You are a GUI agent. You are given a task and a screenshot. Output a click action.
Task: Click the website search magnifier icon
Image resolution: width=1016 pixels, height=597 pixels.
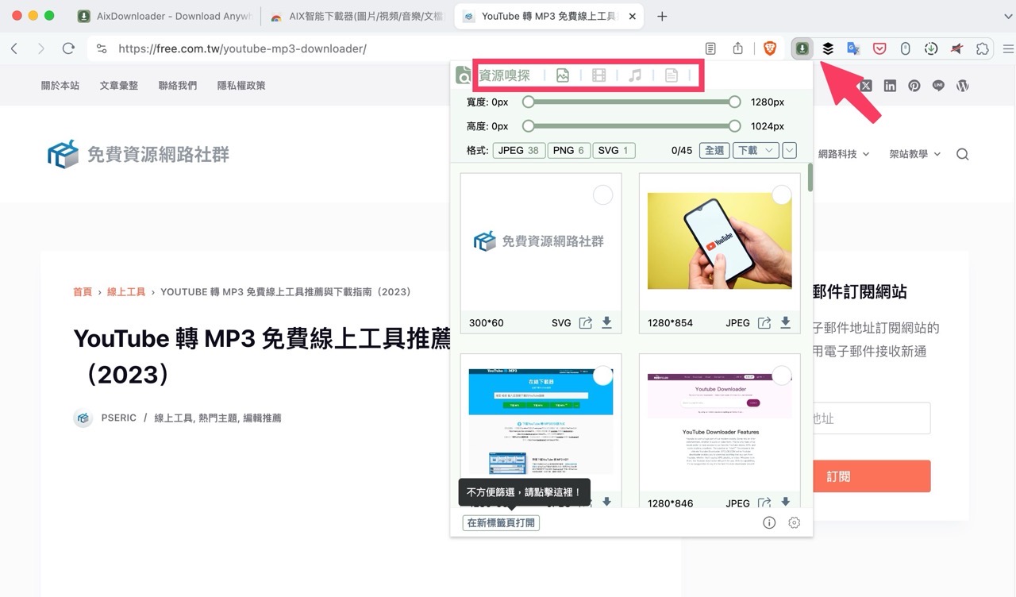click(963, 154)
